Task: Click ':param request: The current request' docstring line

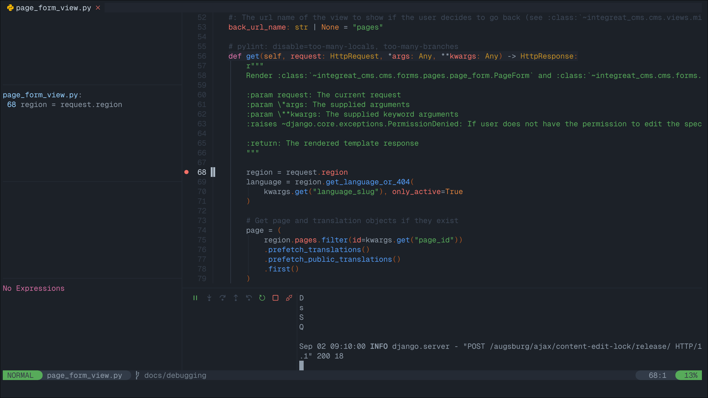Action: 324,95
